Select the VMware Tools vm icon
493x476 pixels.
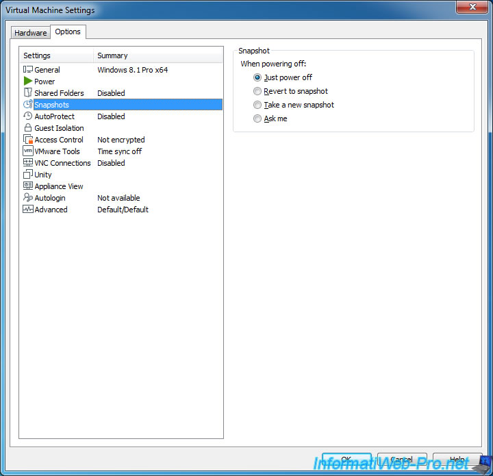(28, 151)
